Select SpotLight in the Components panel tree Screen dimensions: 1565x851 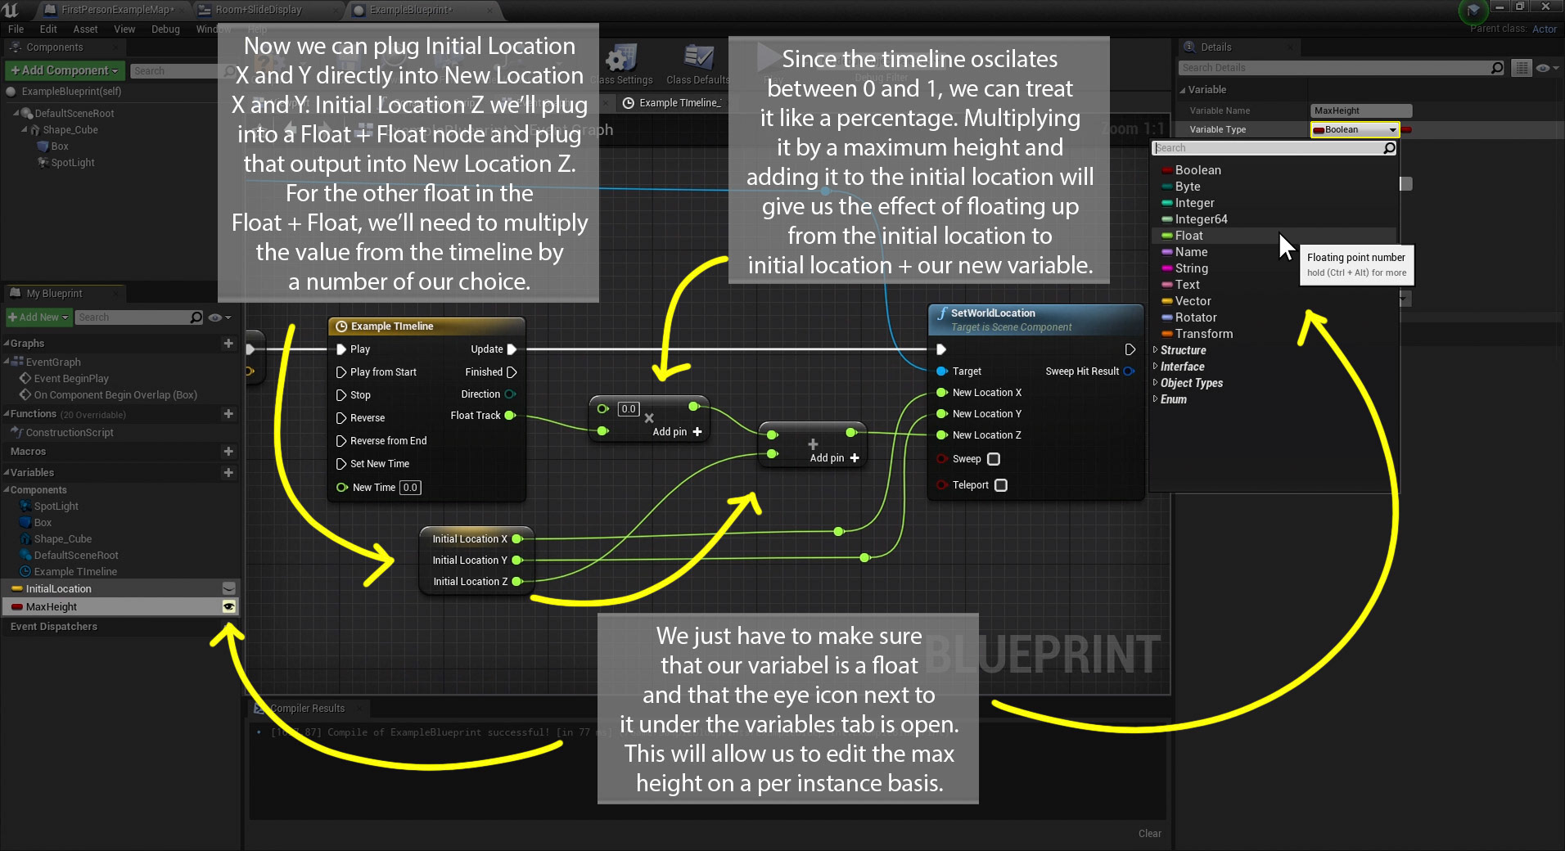click(x=72, y=163)
